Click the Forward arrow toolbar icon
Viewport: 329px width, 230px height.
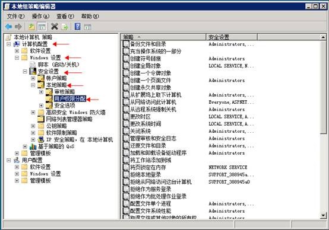click(x=18, y=27)
